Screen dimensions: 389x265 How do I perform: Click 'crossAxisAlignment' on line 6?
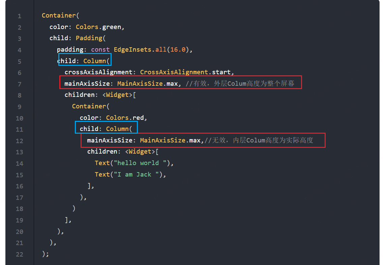point(98,72)
